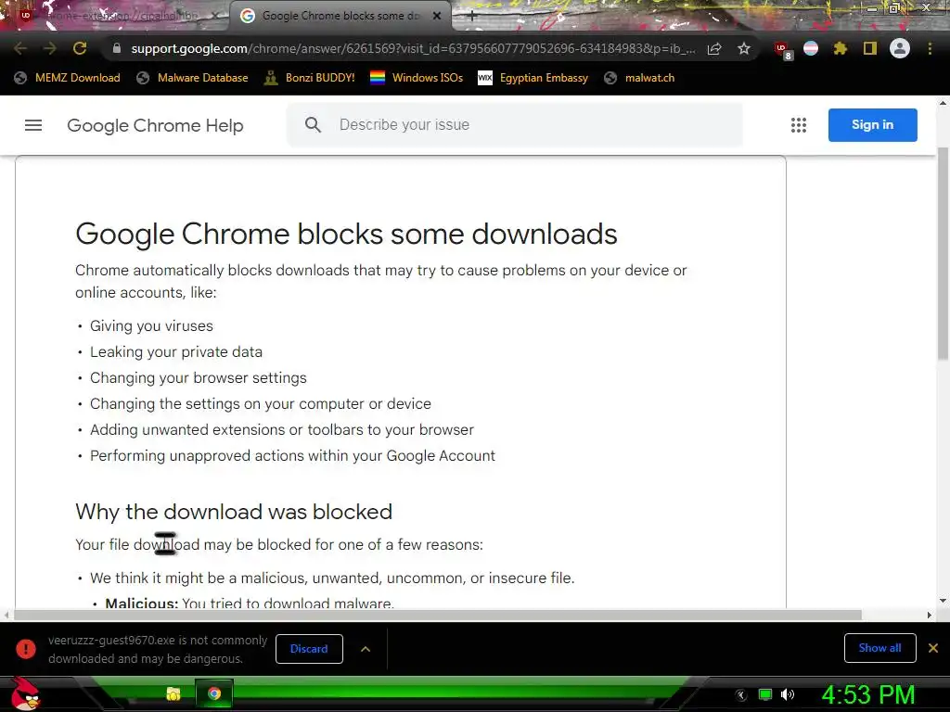Click the Adding unwanted extensions or toolbars bullet

pyautogui.click(x=282, y=430)
